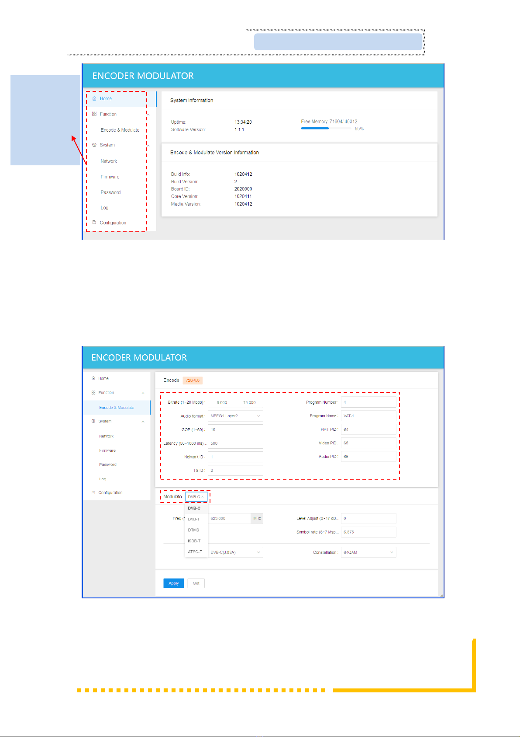This screenshot has height=737, width=520.
Task: Choose ISDB-T in the modulation options
Action: pos(194,541)
